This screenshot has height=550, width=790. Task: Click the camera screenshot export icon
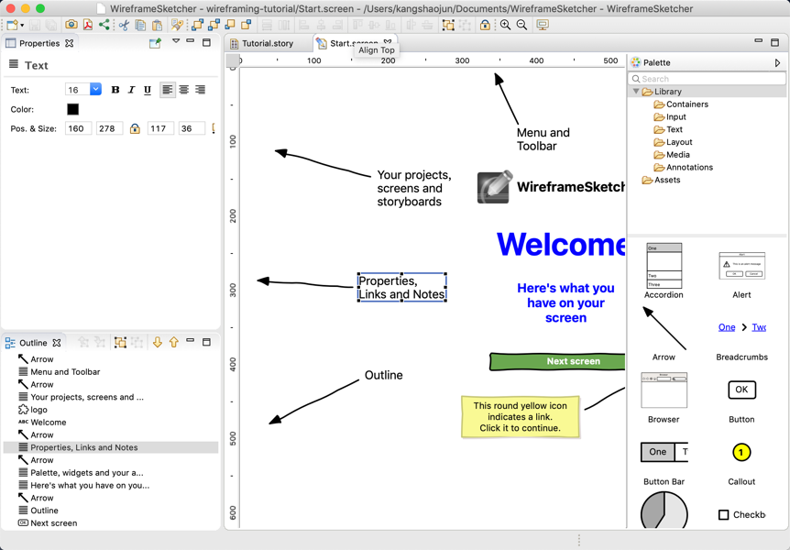(71, 25)
